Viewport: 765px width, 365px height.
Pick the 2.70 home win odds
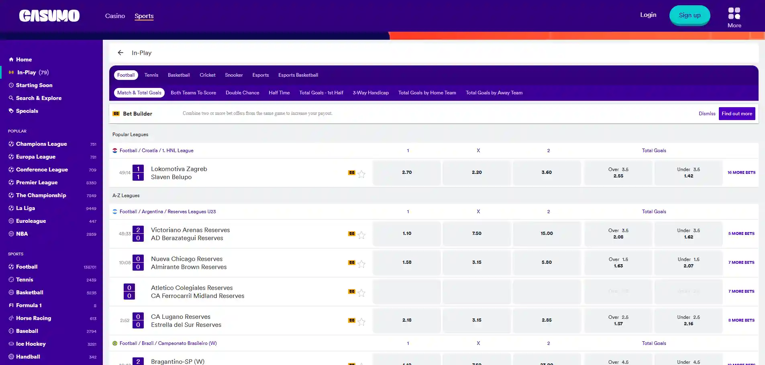407,173
